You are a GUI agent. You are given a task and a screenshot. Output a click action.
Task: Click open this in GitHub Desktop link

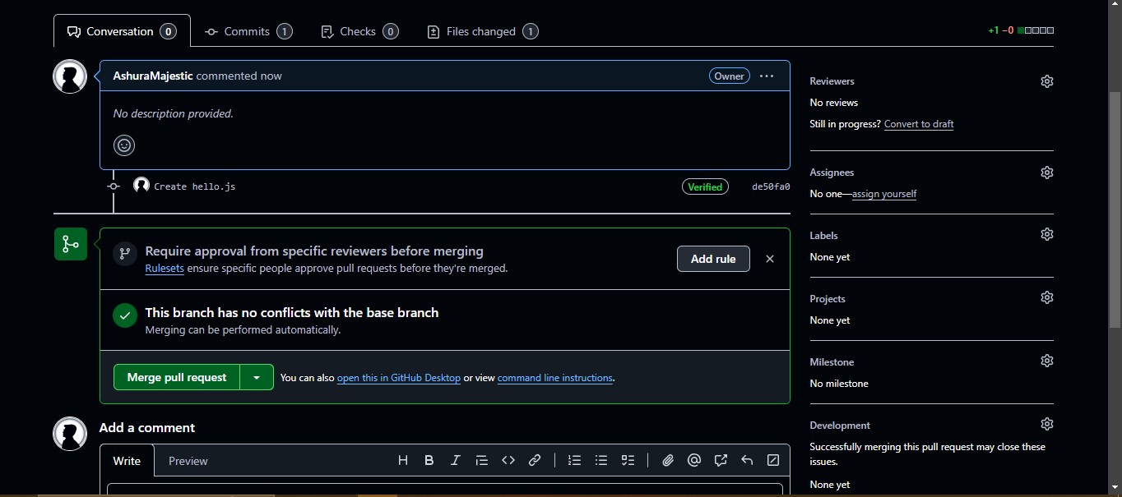[x=399, y=378]
